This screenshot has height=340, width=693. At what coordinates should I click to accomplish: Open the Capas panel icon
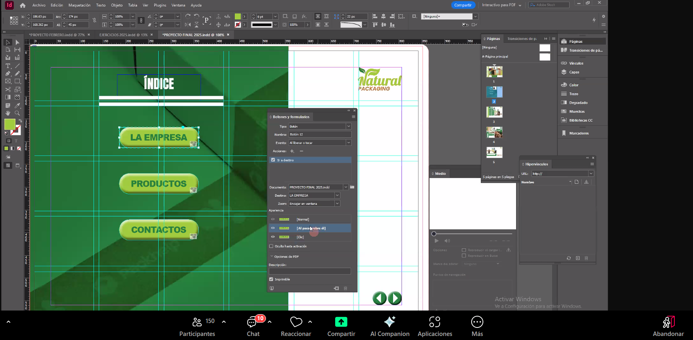pyautogui.click(x=574, y=72)
